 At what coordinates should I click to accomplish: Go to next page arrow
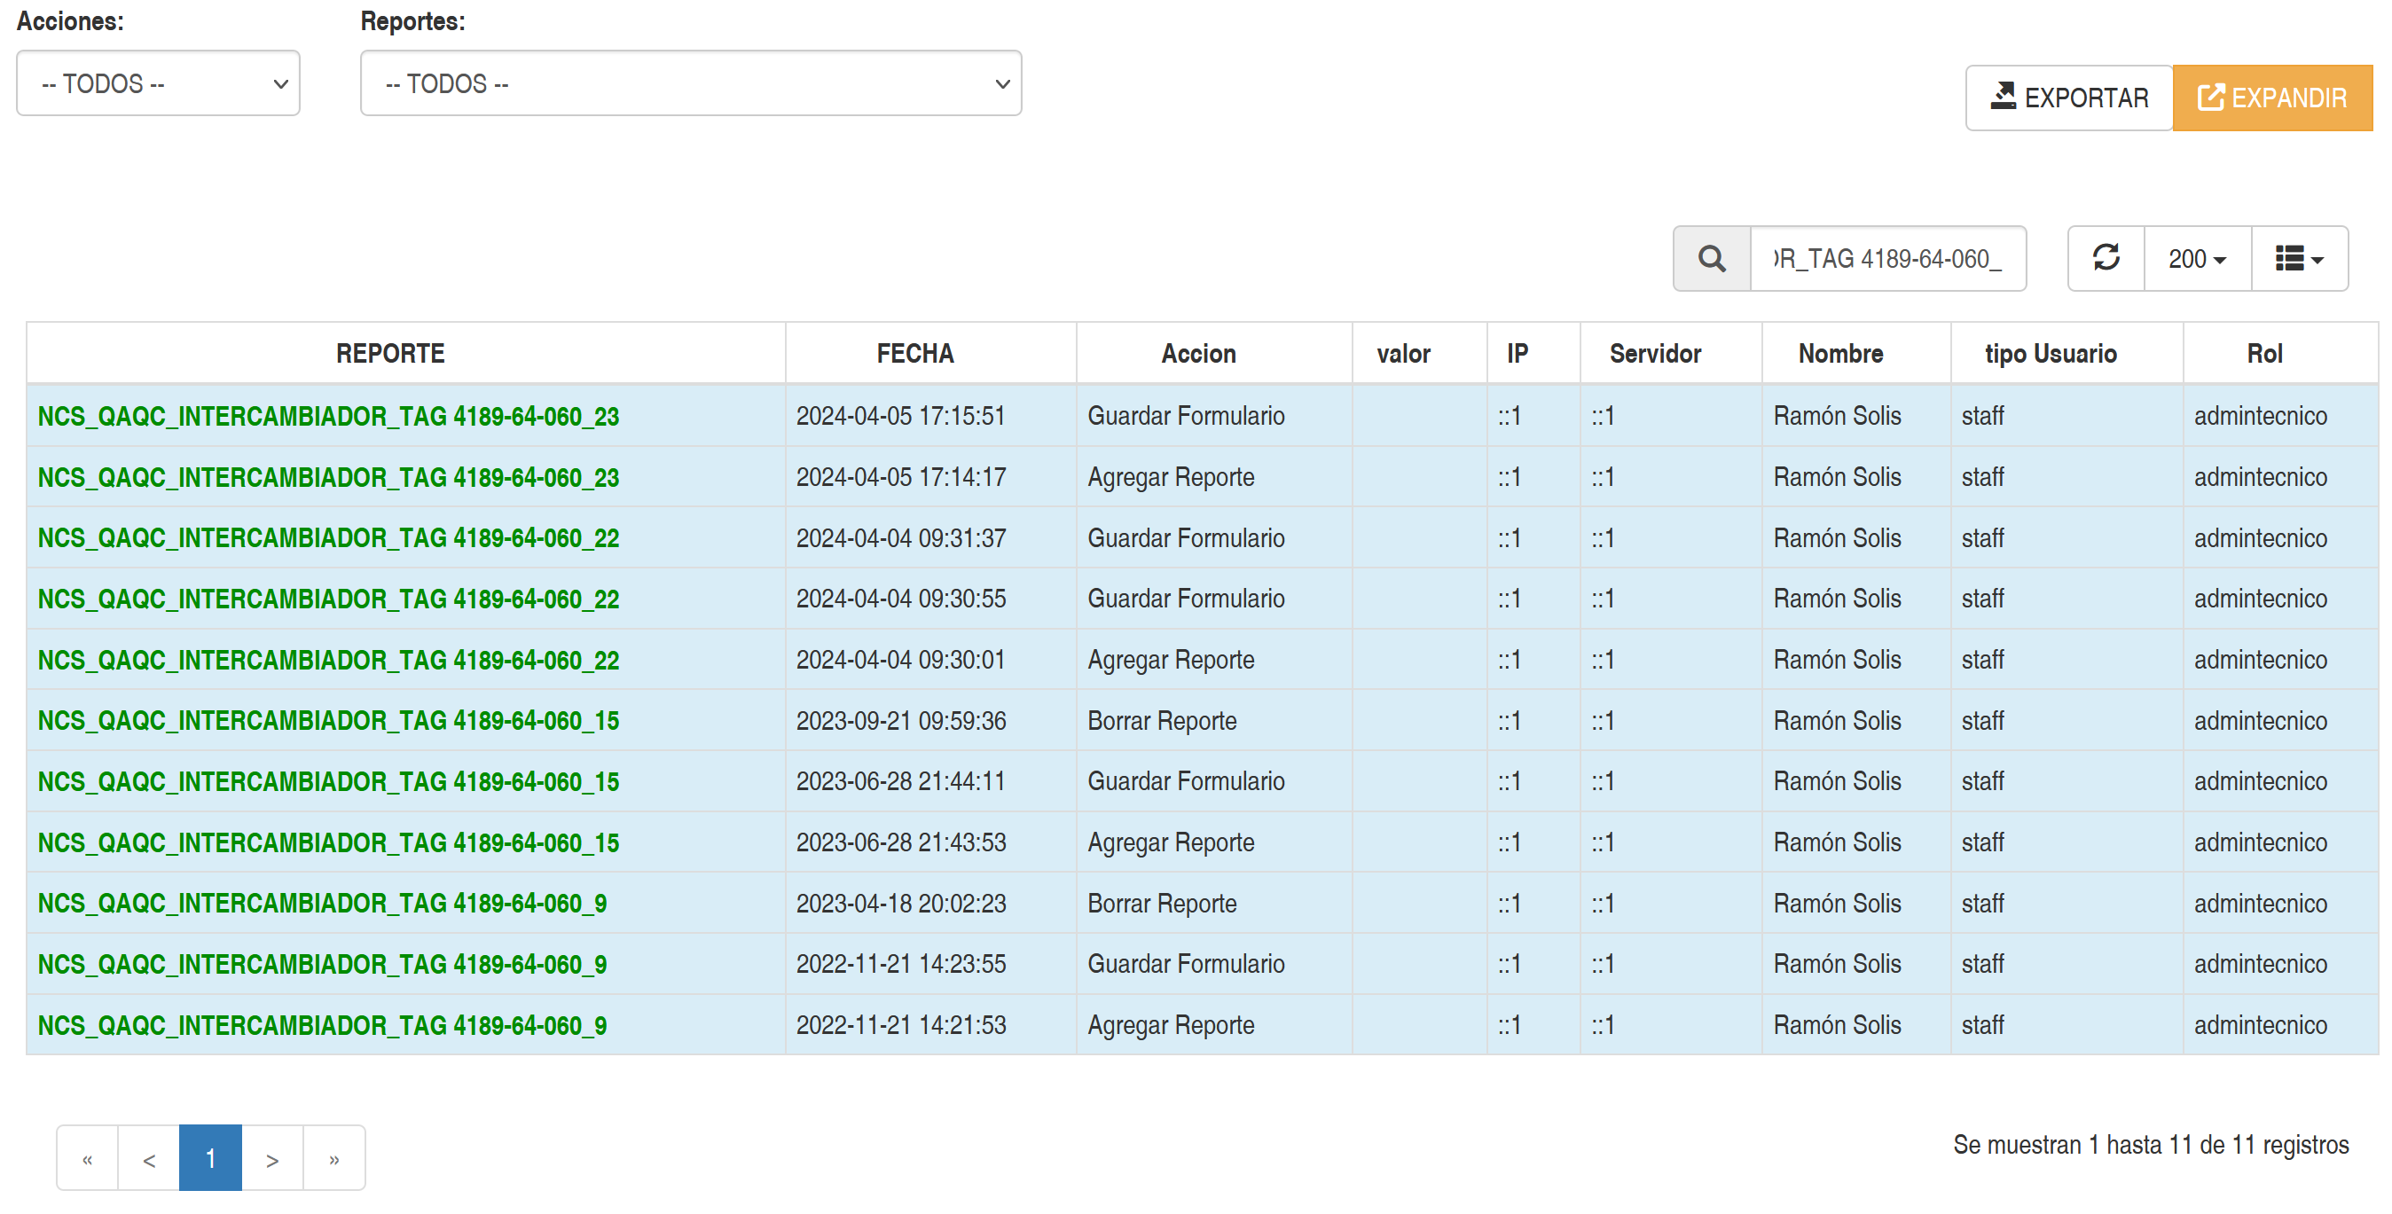point(272,1158)
